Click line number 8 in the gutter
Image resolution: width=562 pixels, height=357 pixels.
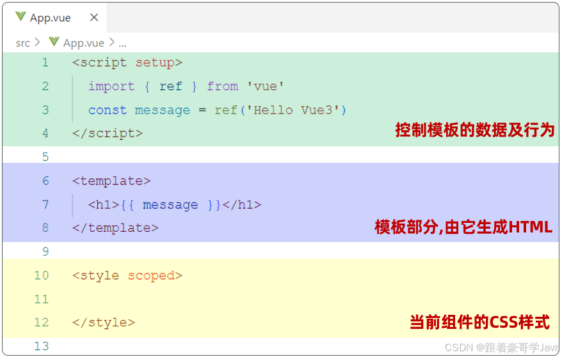click(x=45, y=228)
